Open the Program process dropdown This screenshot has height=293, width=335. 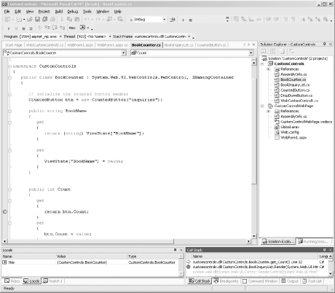point(60,36)
